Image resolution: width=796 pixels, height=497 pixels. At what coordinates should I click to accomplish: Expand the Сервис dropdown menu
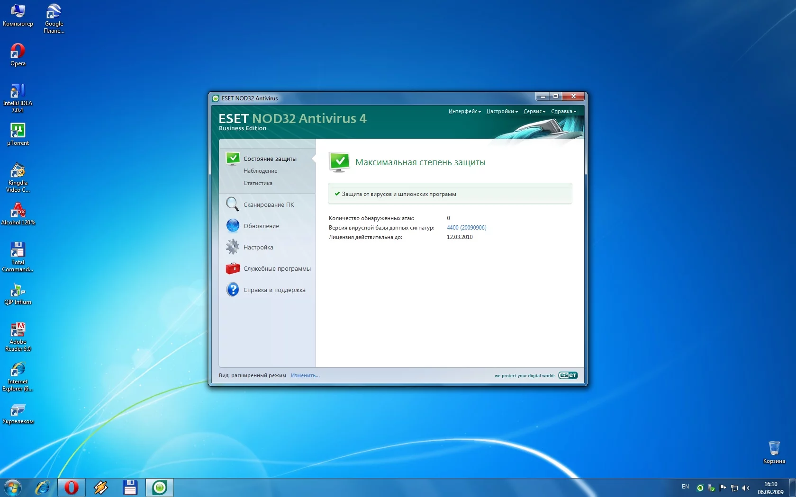tap(534, 112)
